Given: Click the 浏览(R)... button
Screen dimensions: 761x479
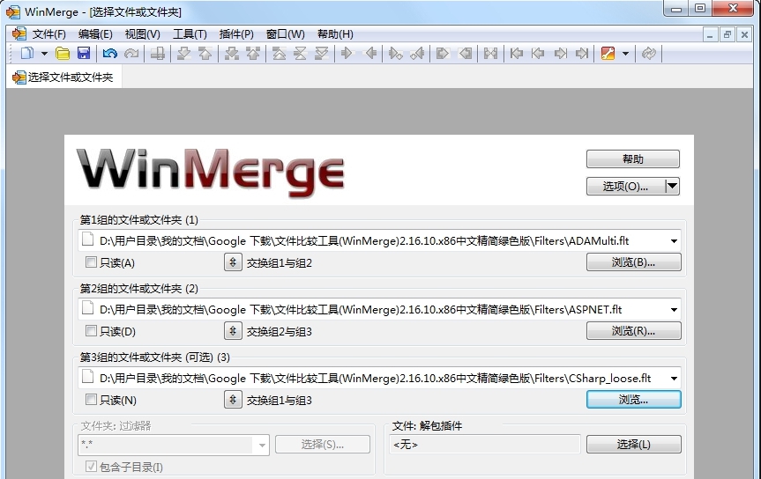Looking at the screenshot, I should click(x=633, y=331).
